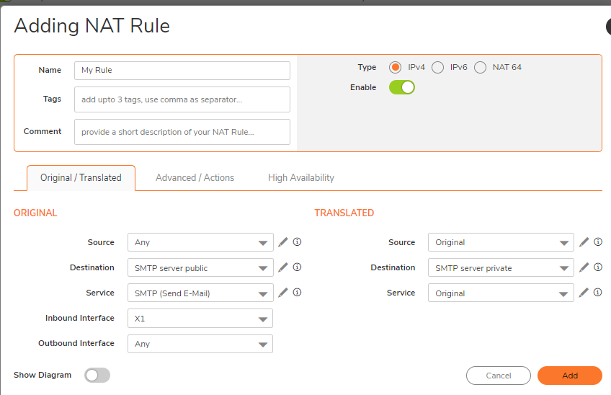
Task: Open the High Availability tab
Action: (301, 178)
